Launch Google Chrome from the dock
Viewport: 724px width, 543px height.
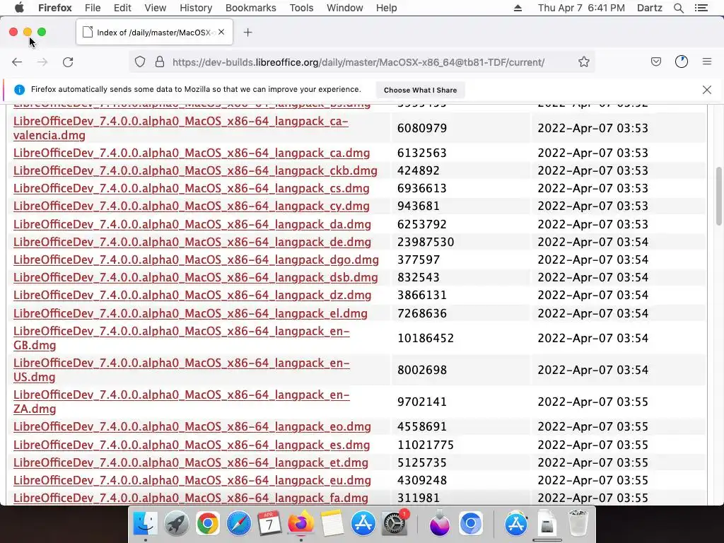point(207,524)
